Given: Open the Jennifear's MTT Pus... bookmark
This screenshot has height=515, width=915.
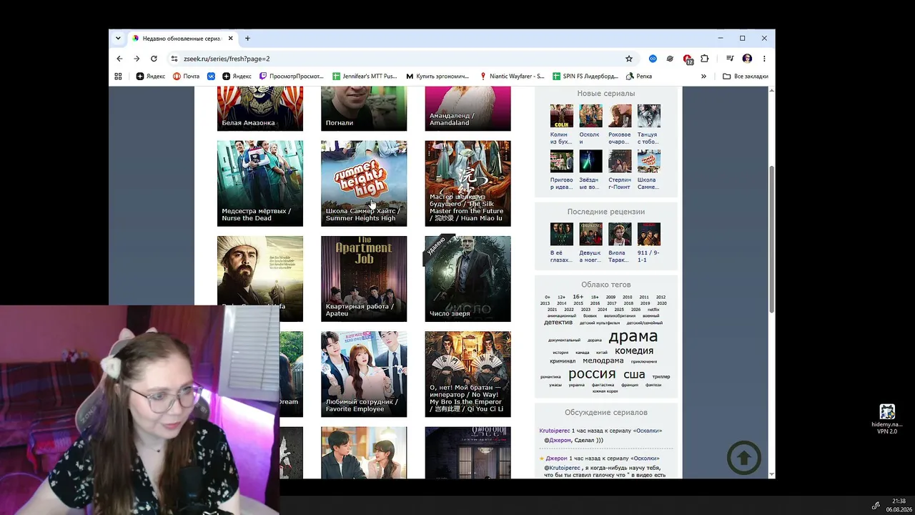Looking at the screenshot, I should [x=365, y=76].
